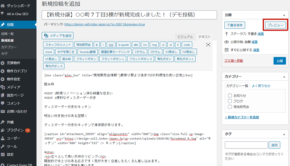The height and width of the screenshot is (166, 290).
Task: Click the Dashboard icon in sidebar
Action: (3, 6)
